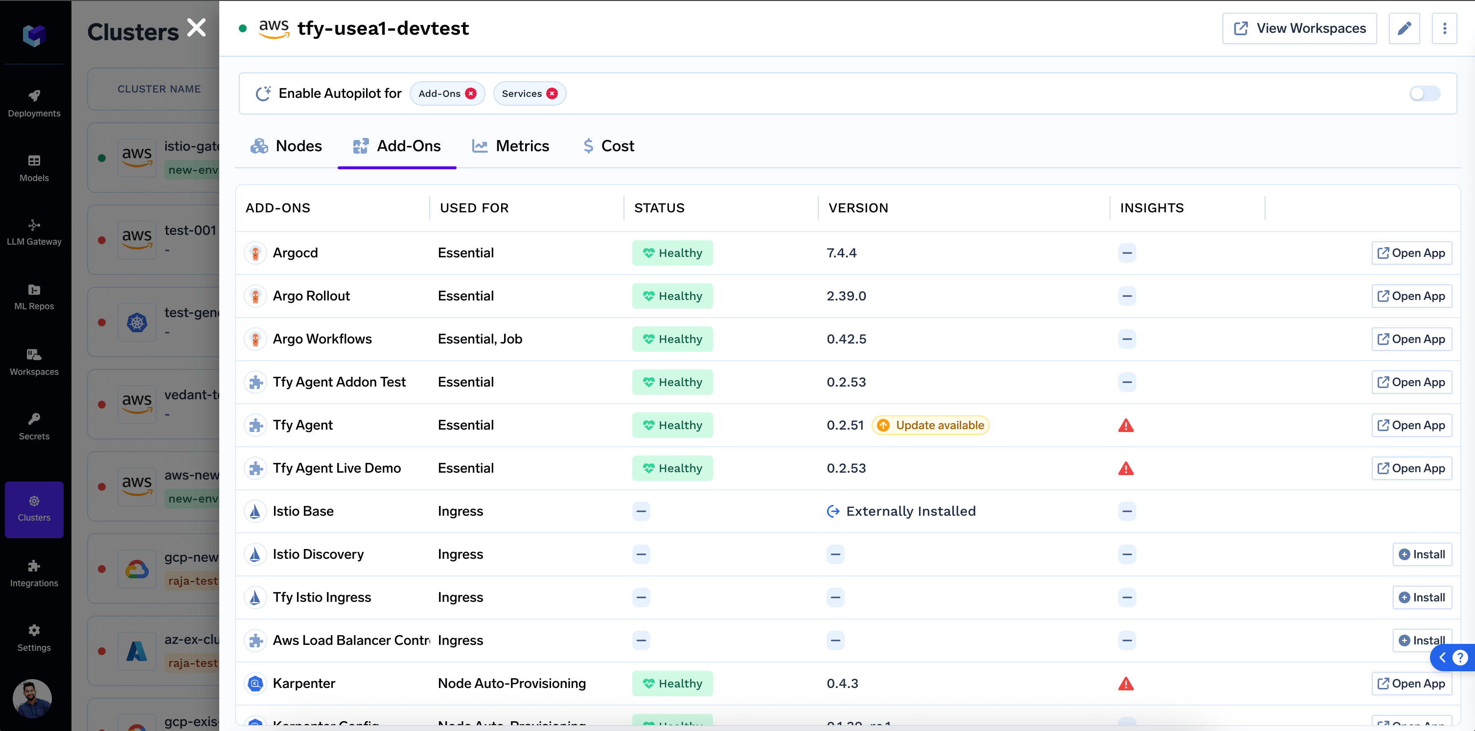The width and height of the screenshot is (1475, 731).
Task: Open user profile avatar
Action: point(32,698)
